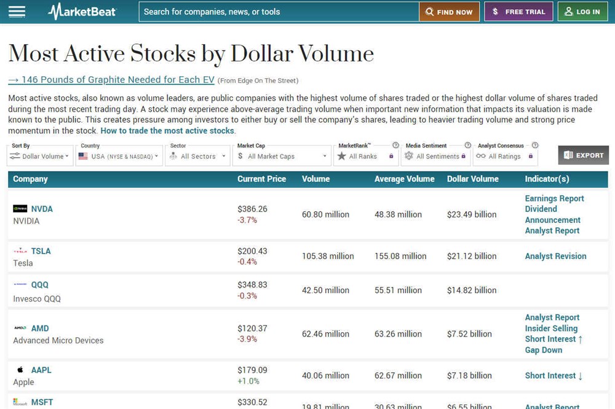615x409 pixels.
Task: Click the NVIDIA company logo icon
Action: [20, 208]
